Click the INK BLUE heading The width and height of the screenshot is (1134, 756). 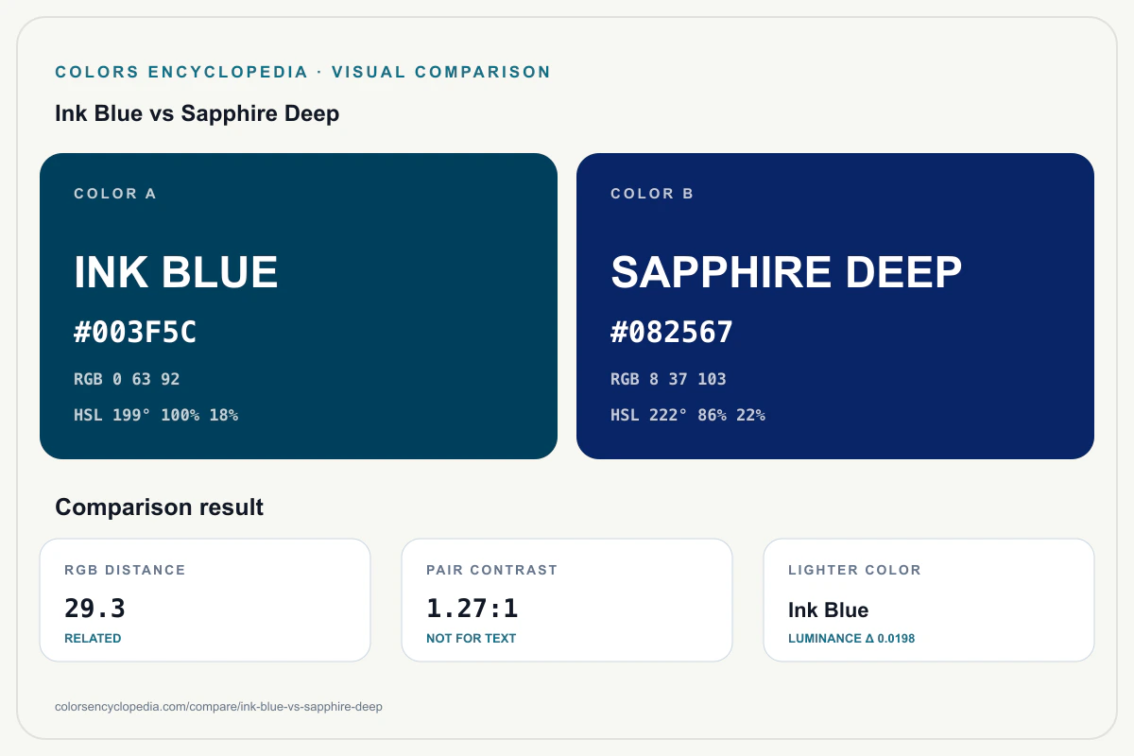click(176, 272)
